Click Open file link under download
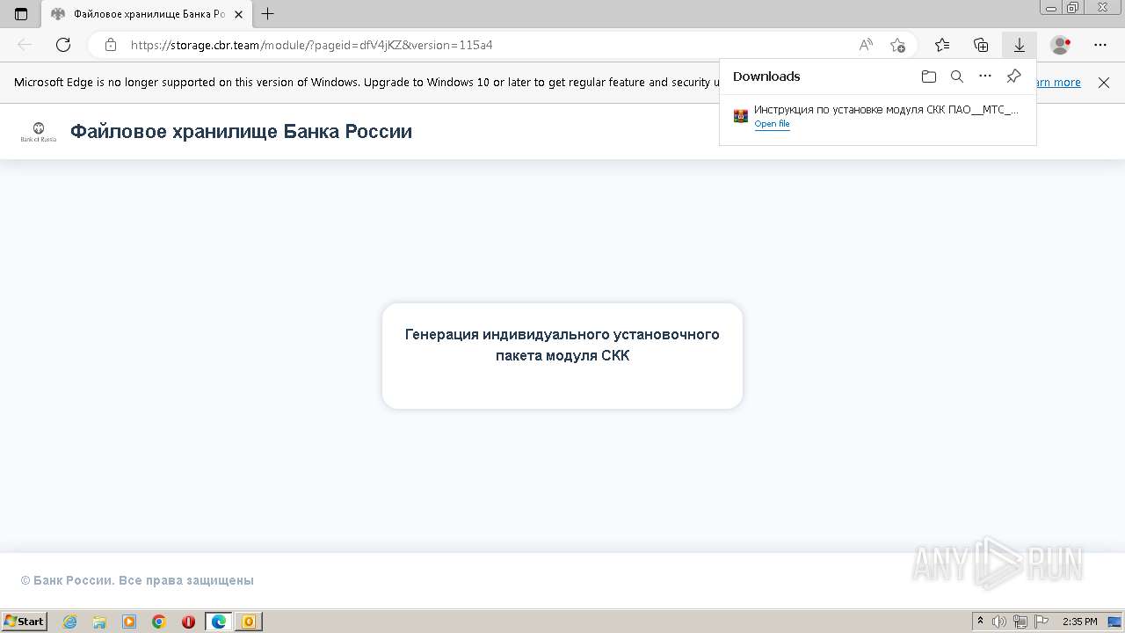The width and height of the screenshot is (1125, 633). pos(772,124)
